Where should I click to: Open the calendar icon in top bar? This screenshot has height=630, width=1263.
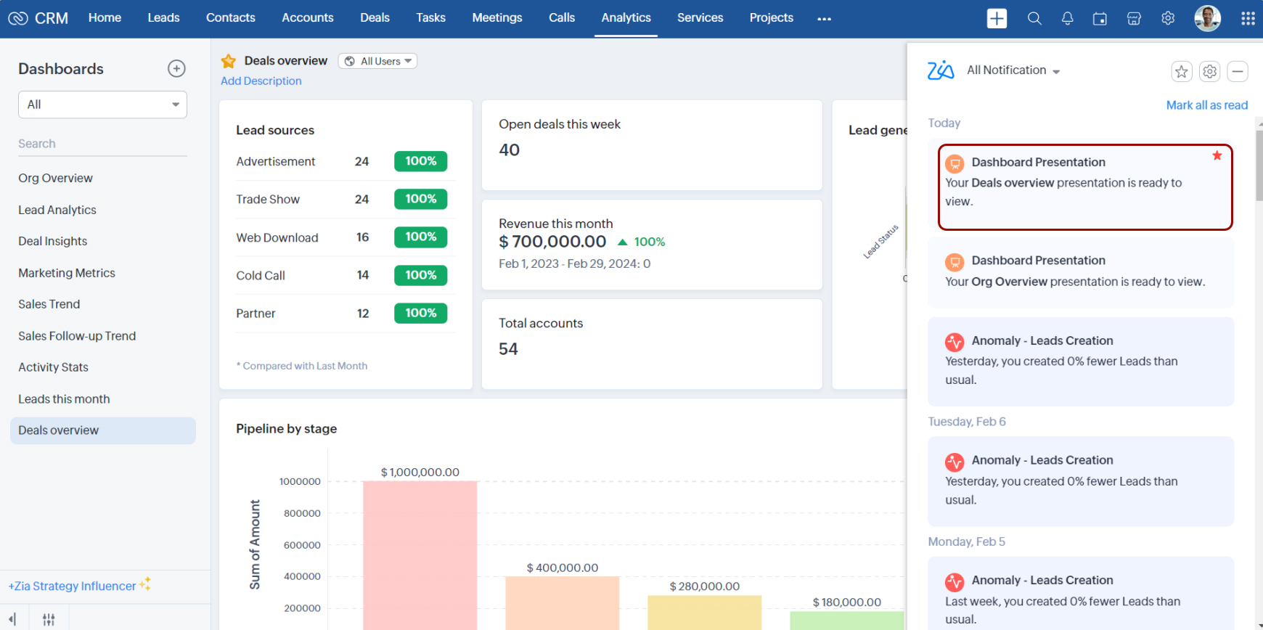click(x=1100, y=19)
